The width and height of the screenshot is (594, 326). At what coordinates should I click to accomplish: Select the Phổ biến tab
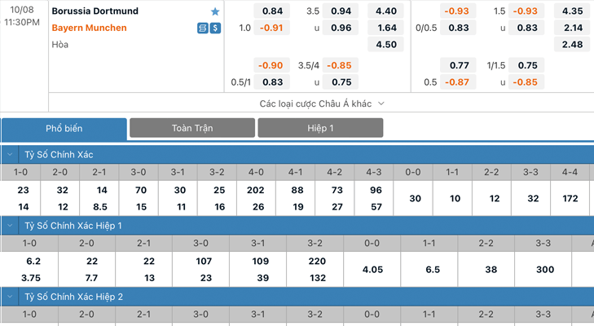click(x=64, y=129)
